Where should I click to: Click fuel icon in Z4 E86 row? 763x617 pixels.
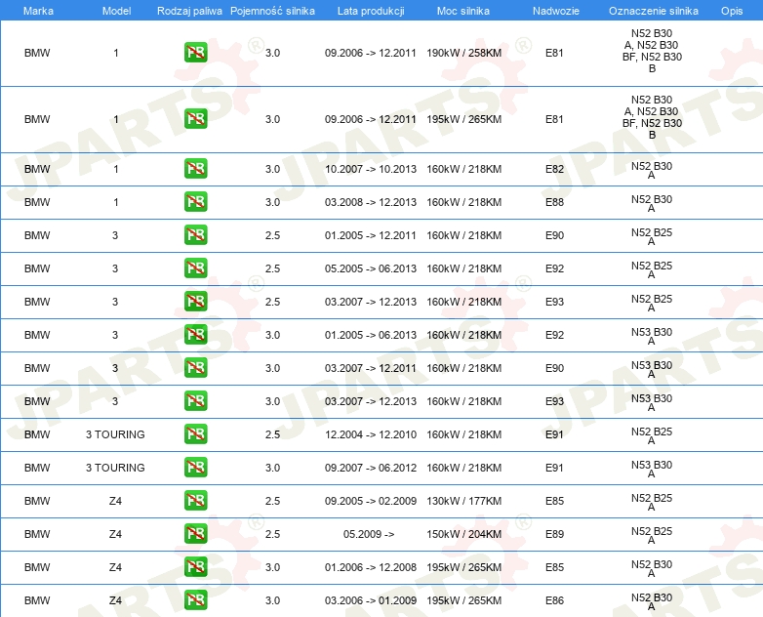(195, 600)
